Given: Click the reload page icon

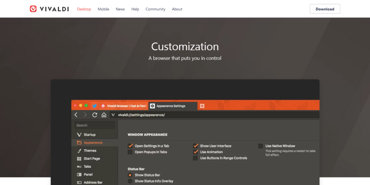Looking at the screenshot, I should tap(95, 115).
